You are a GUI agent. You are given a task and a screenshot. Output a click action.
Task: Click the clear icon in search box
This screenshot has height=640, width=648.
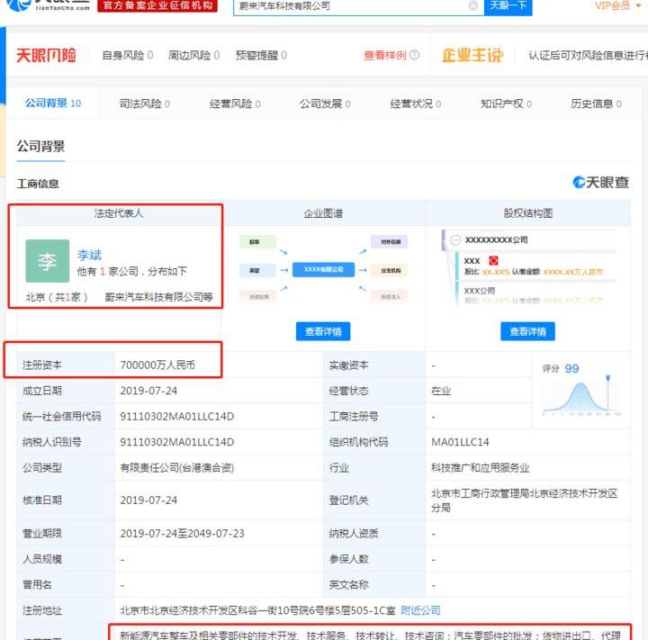point(473,5)
